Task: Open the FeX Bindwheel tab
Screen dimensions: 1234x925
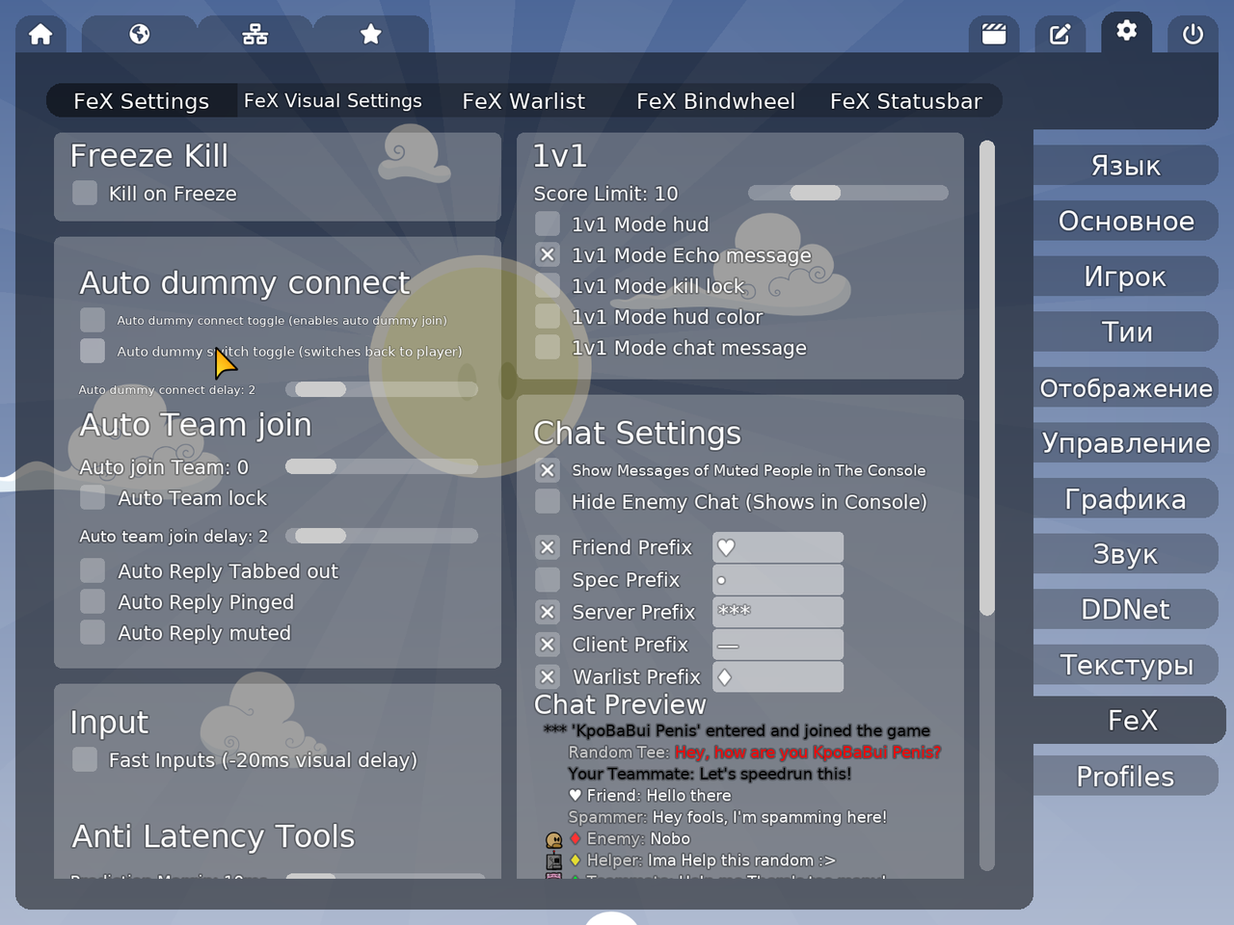Action: pos(715,101)
